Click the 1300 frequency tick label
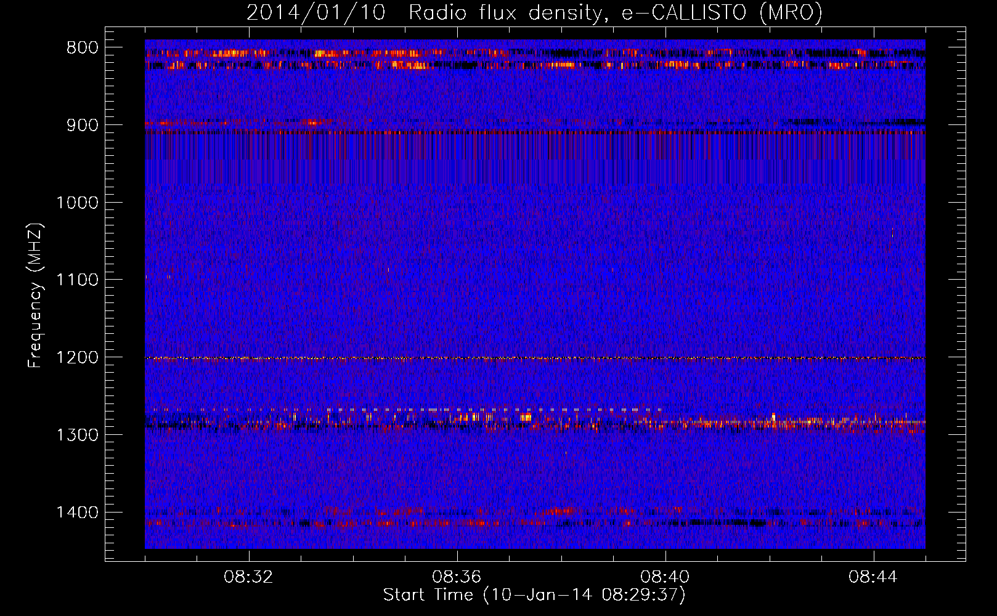Viewport: 997px width, 616px height. coord(78,435)
